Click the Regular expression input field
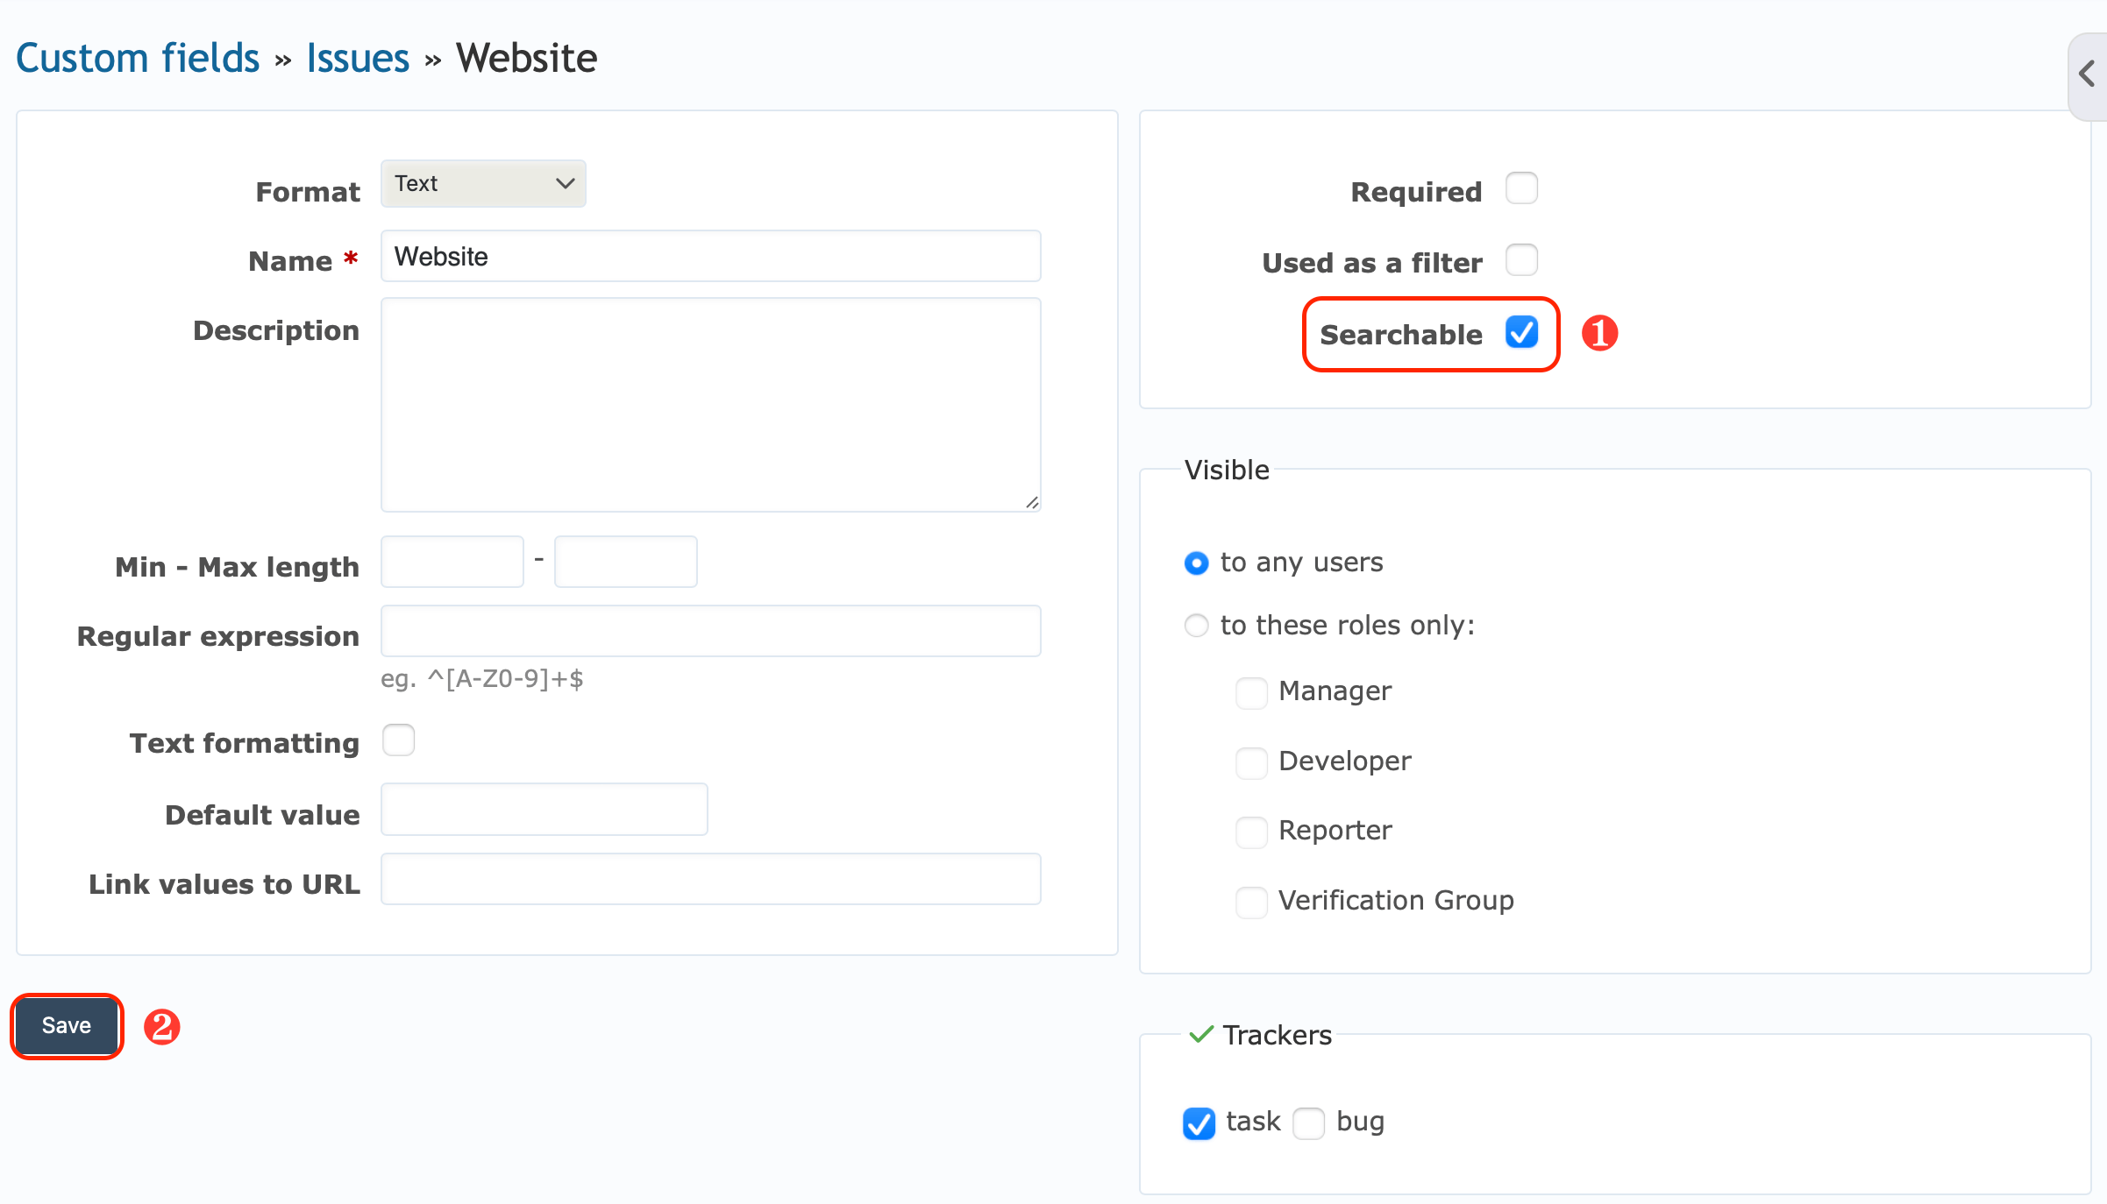The height and width of the screenshot is (1204, 2107). (x=710, y=630)
